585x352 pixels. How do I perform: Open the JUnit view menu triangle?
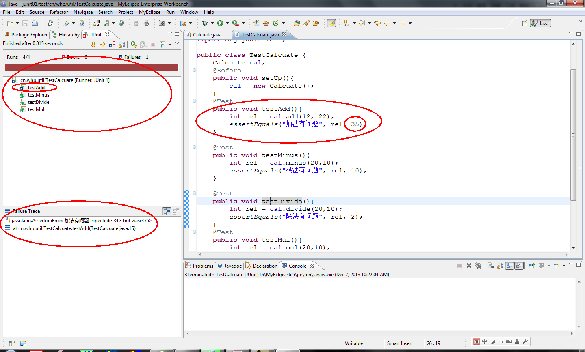(x=177, y=43)
